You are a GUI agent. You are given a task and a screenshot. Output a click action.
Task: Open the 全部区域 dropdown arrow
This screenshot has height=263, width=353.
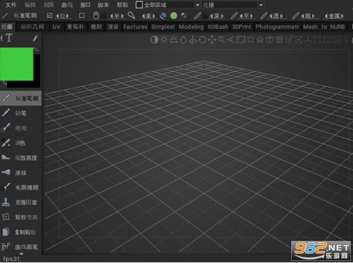coord(197,5)
